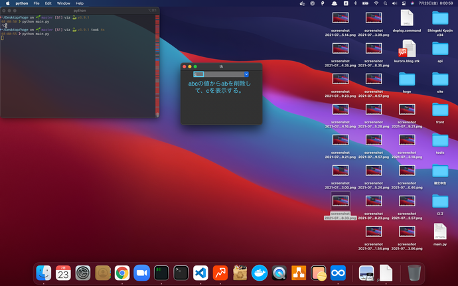Open the Trash in the dock

point(414,273)
